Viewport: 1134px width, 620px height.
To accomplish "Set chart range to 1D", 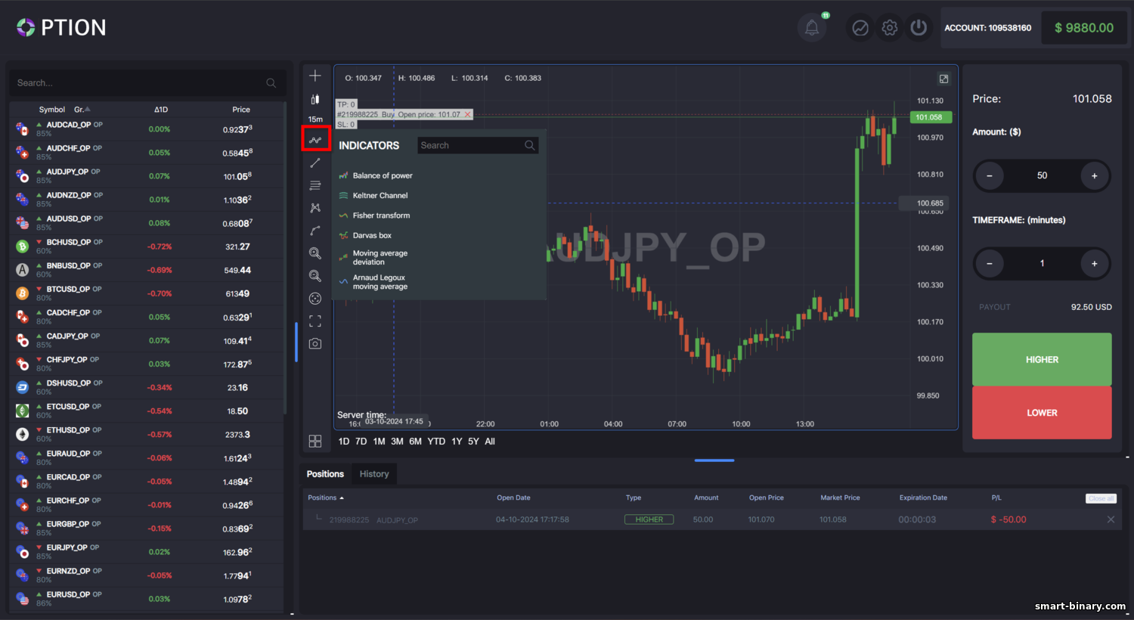I will pyautogui.click(x=344, y=442).
